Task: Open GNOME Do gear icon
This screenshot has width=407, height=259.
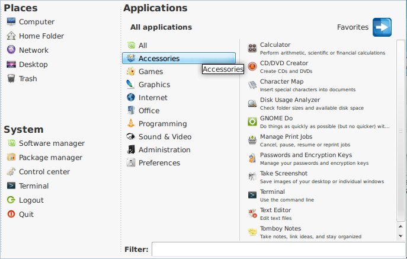Action: click(252, 121)
